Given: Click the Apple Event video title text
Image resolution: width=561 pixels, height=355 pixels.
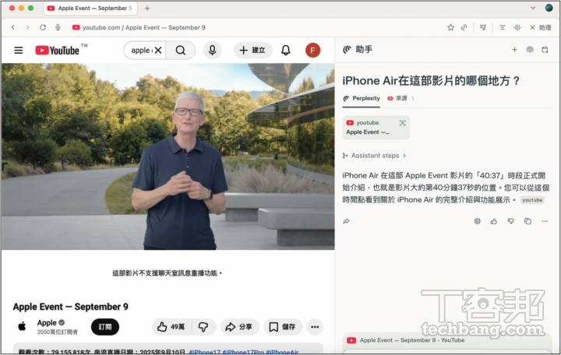Looking at the screenshot, I should pyautogui.click(x=70, y=307).
